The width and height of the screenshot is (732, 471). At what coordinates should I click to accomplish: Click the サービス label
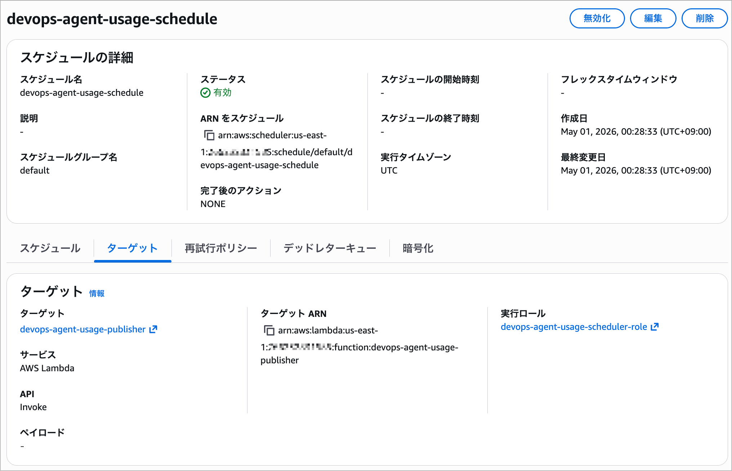[38, 355]
